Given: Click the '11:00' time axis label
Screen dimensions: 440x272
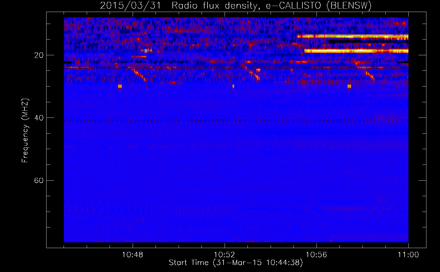Looking at the screenshot, I should click(x=408, y=255).
